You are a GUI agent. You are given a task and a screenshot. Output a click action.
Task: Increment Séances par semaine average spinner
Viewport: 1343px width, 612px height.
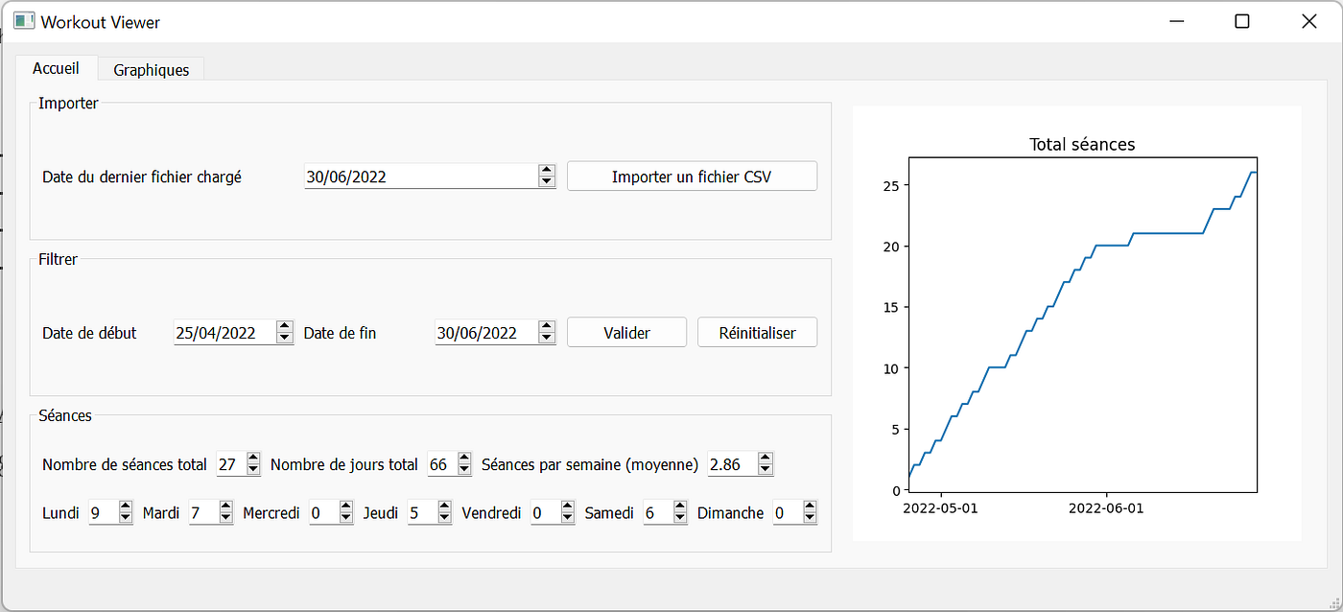pos(765,459)
